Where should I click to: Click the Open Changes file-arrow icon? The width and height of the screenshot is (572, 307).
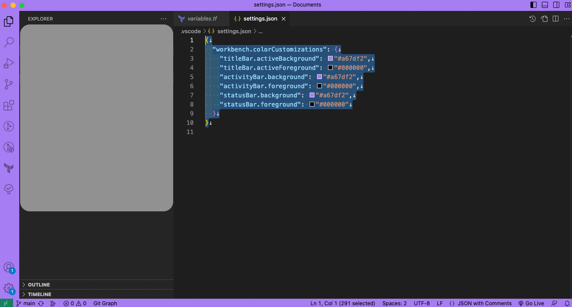click(544, 19)
